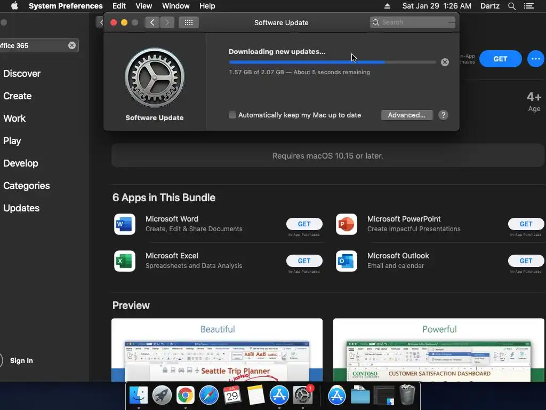Open the System Preferences app menu
The image size is (546, 410).
click(66, 6)
